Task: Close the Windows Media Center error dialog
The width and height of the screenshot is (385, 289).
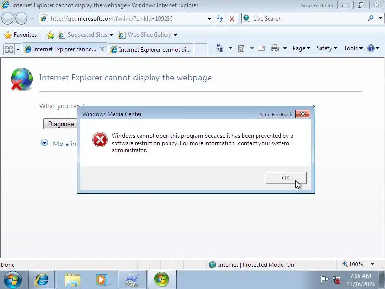Action: pos(303,114)
